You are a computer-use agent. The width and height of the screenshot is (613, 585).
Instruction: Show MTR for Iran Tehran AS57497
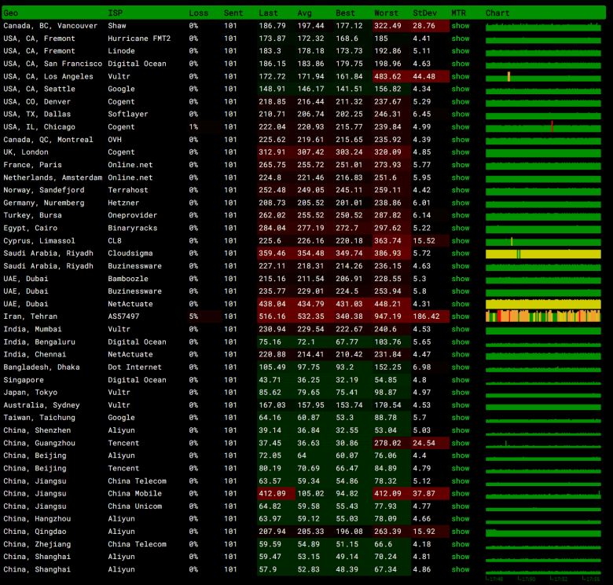click(460, 316)
